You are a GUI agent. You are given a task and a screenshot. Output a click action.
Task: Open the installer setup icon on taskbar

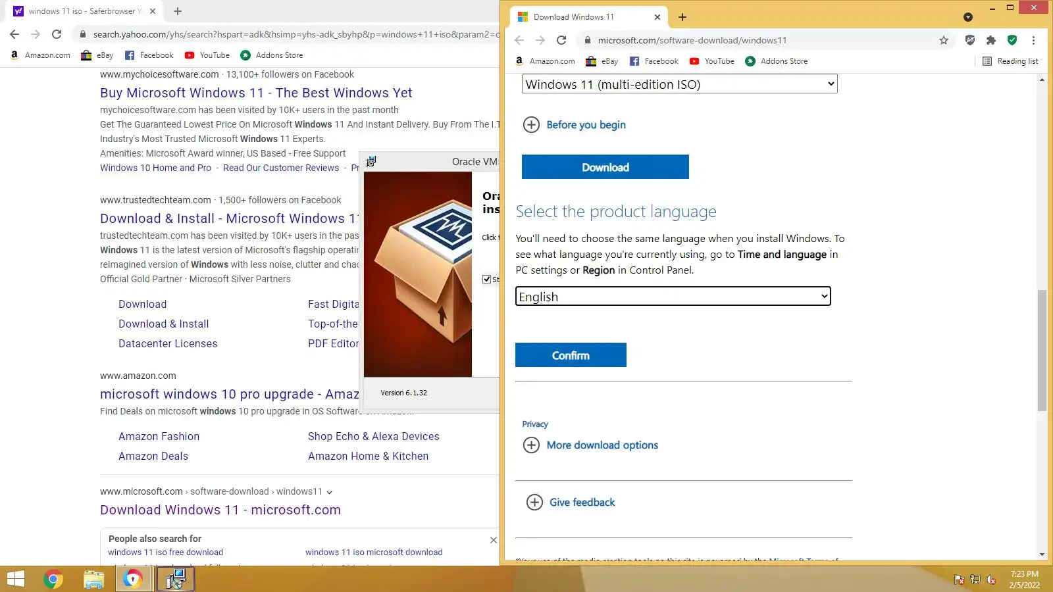point(175,579)
